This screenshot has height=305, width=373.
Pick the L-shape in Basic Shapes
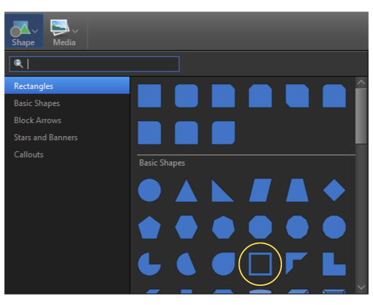pos(334,264)
